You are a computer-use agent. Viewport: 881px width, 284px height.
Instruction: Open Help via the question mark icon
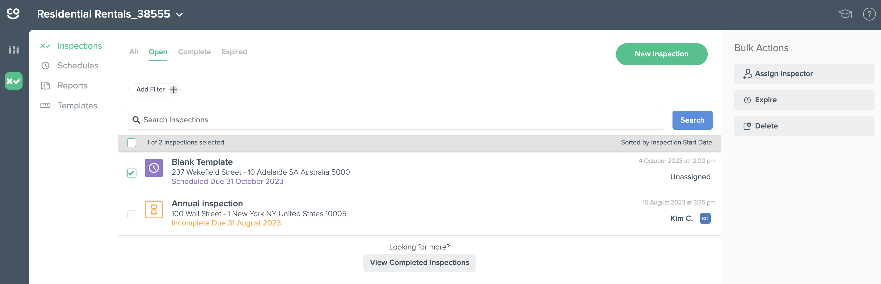(x=869, y=14)
